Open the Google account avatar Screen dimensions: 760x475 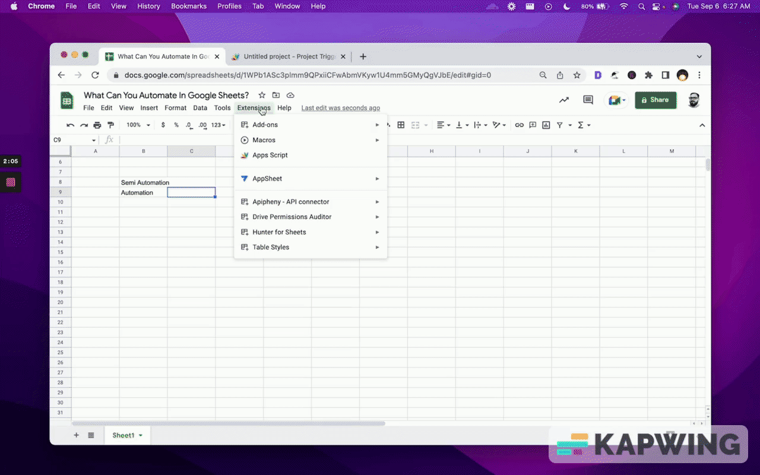693,100
